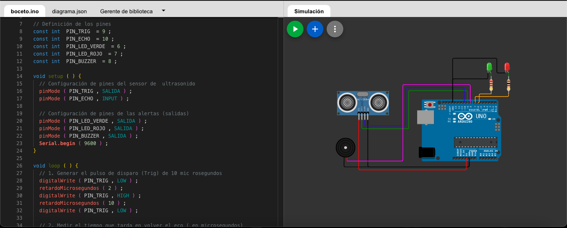Expand the file tabs dropdown arrow
The height and width of the screenshot is (228, 567).
pos(164,11)
